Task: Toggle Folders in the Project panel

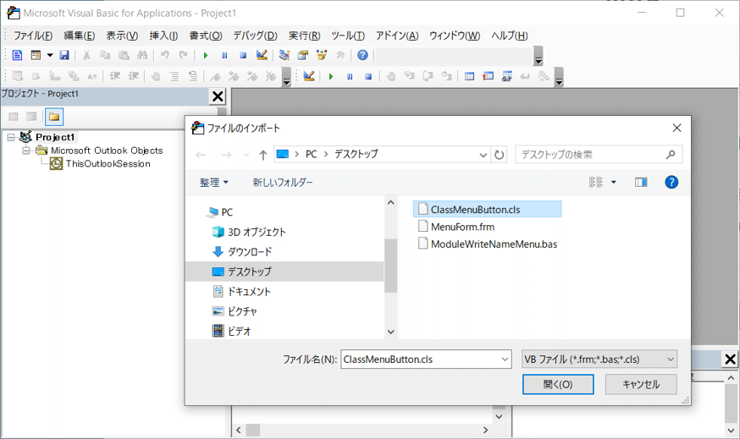Action: [54, 117]
